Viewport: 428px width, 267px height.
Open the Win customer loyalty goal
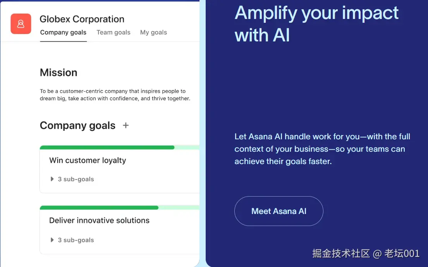88,161
